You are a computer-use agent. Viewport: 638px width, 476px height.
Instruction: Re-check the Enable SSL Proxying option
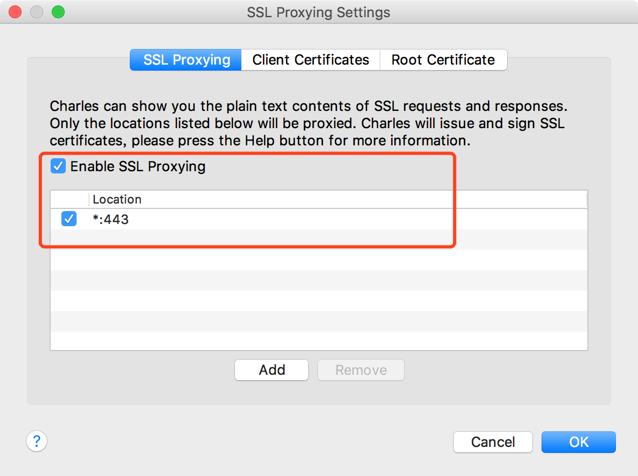pos(58,166)
